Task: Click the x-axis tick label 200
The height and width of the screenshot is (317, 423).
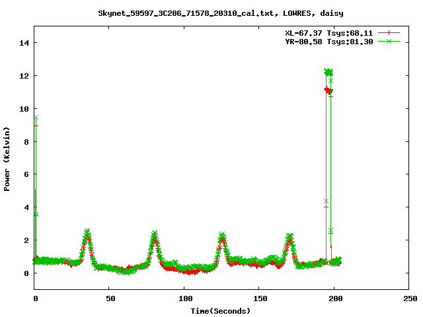Action: click(x=336, y=299)
